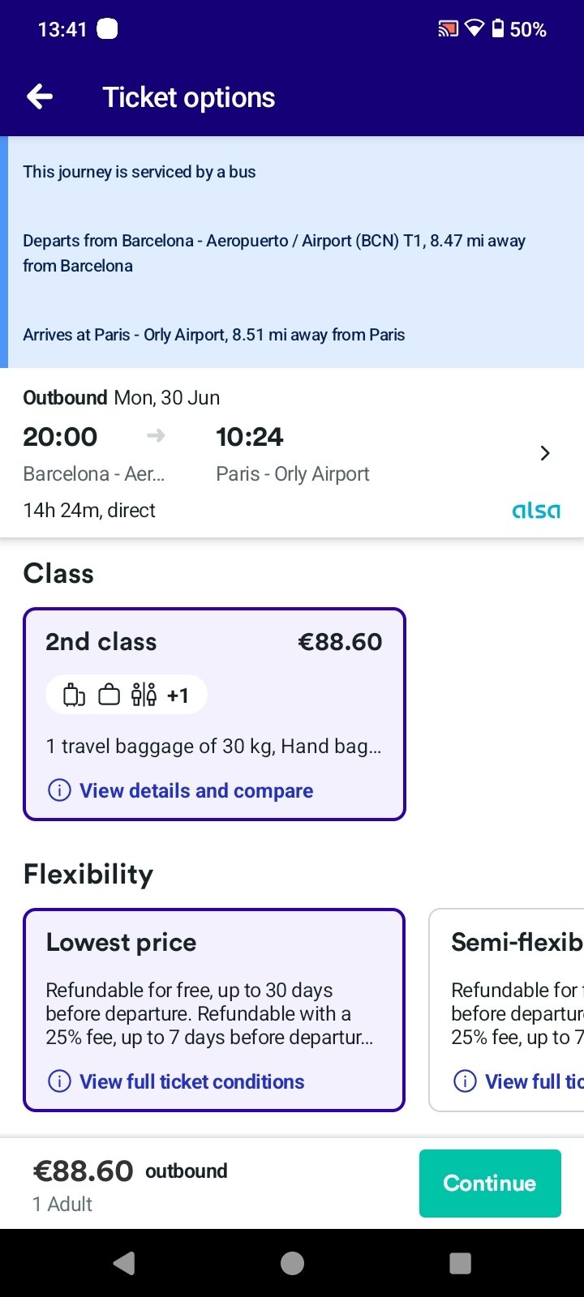Tap the bus service notice banner
584x1297 pixels.
tap(292, 252)
